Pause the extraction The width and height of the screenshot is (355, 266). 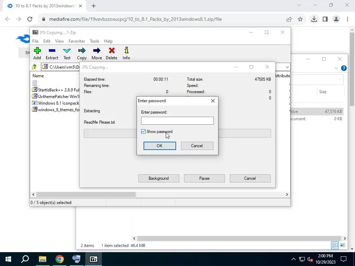[x=205, y=178]
